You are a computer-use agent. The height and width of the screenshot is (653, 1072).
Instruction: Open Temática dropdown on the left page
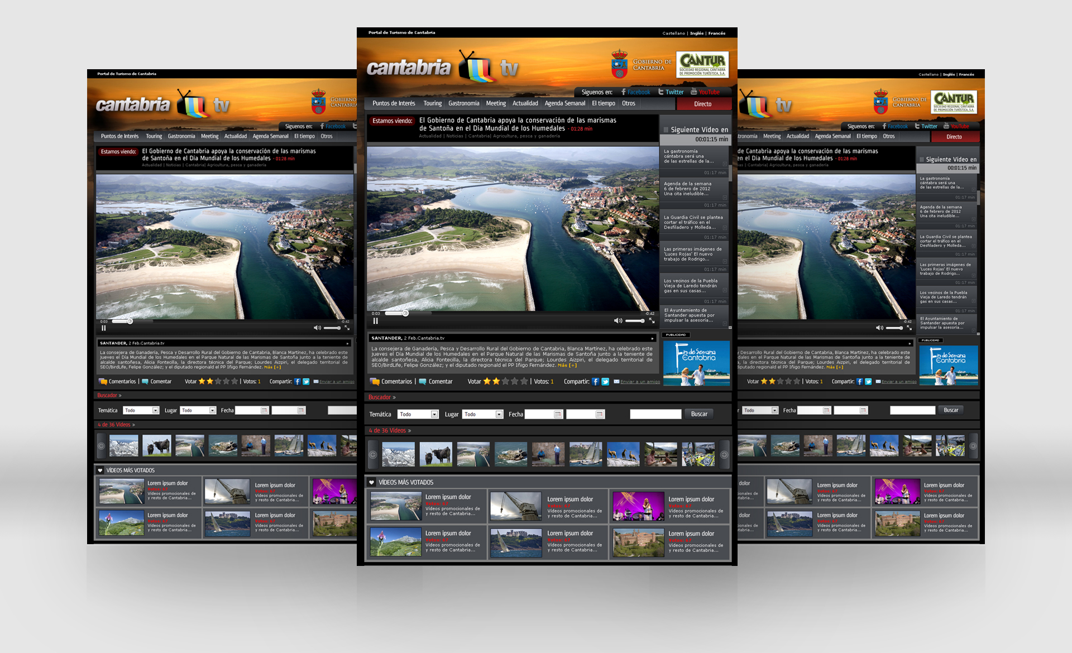coord(141,410)
